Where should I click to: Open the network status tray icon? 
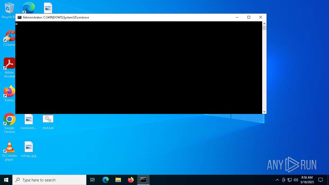coord(290,180)
